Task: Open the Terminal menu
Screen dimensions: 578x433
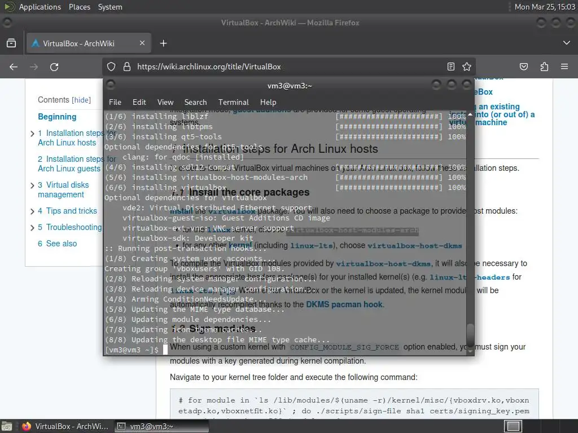Action: click(233, 102)
